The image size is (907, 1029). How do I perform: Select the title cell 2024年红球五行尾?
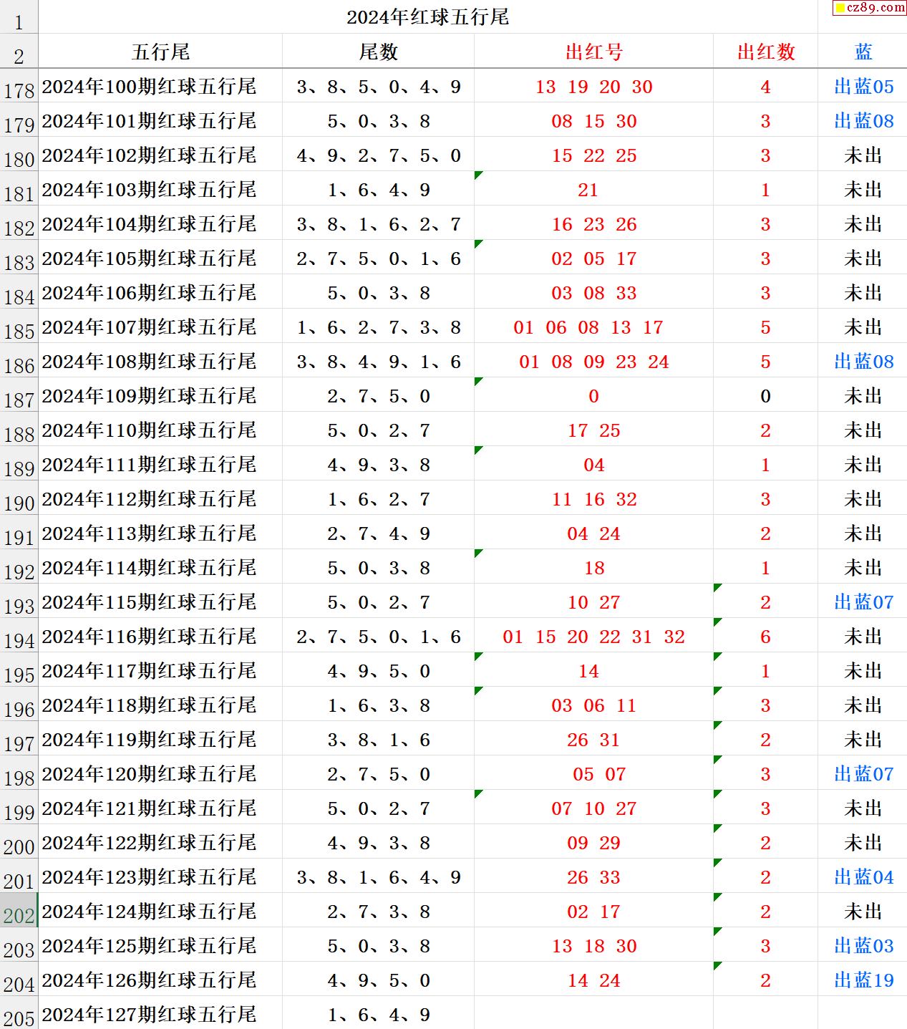click(427, 17)
